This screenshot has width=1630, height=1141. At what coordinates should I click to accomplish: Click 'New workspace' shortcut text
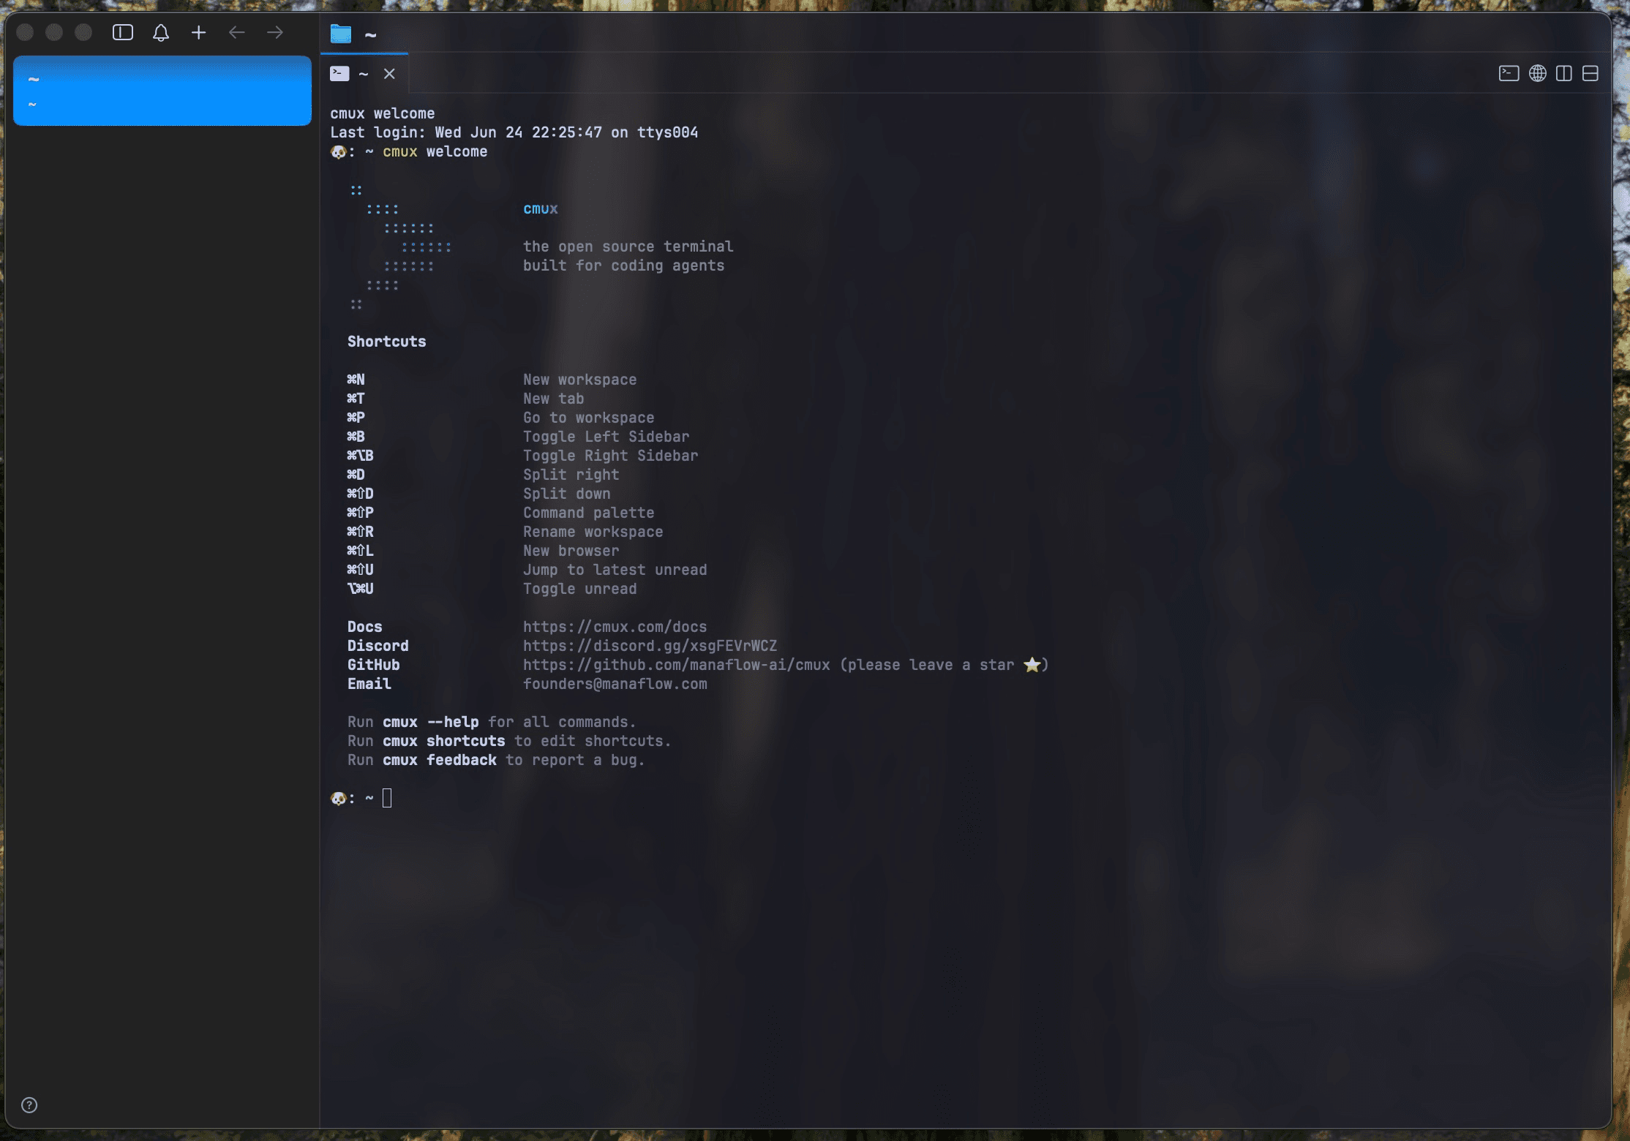(579, 380)
